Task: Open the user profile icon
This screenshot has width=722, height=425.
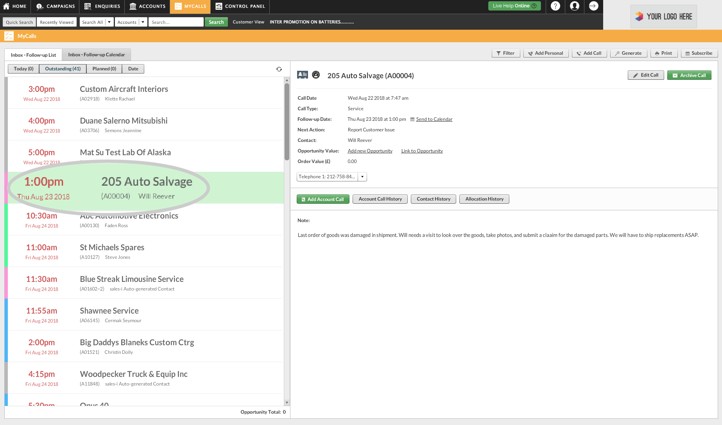Action: click(x=575, y=6)
